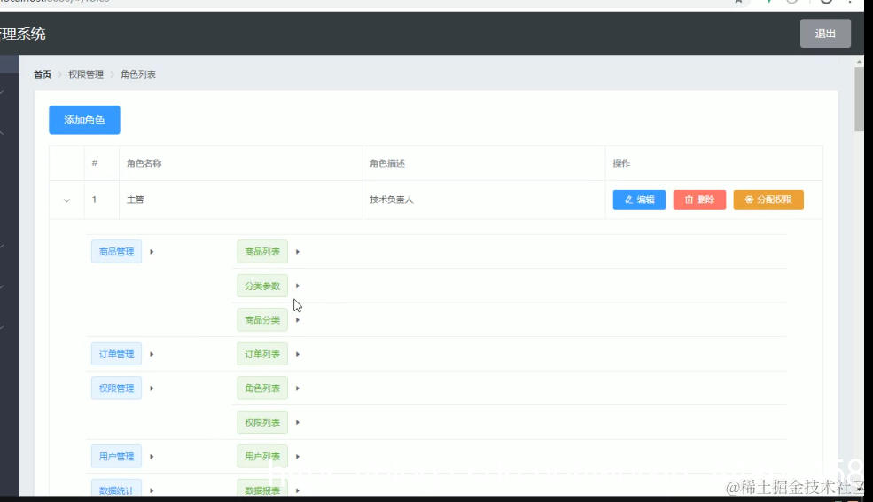Click arrow icon next to 订单管理

coord(152,355)
